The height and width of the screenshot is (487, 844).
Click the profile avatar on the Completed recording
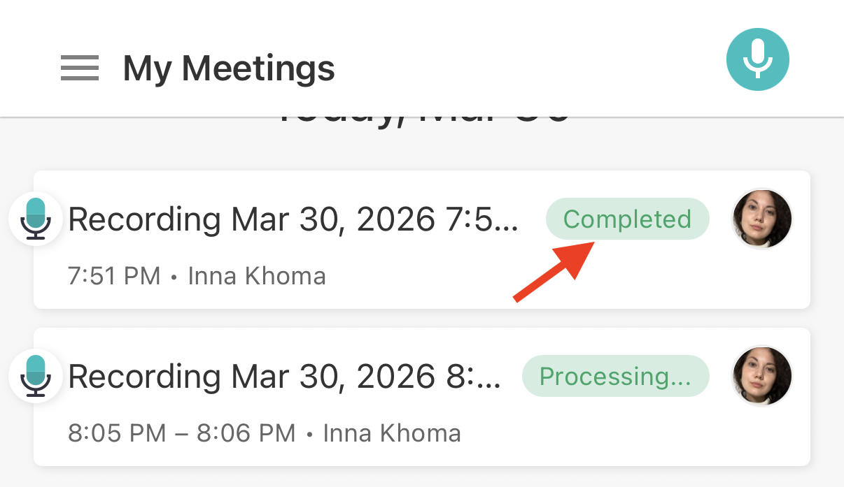761,219
